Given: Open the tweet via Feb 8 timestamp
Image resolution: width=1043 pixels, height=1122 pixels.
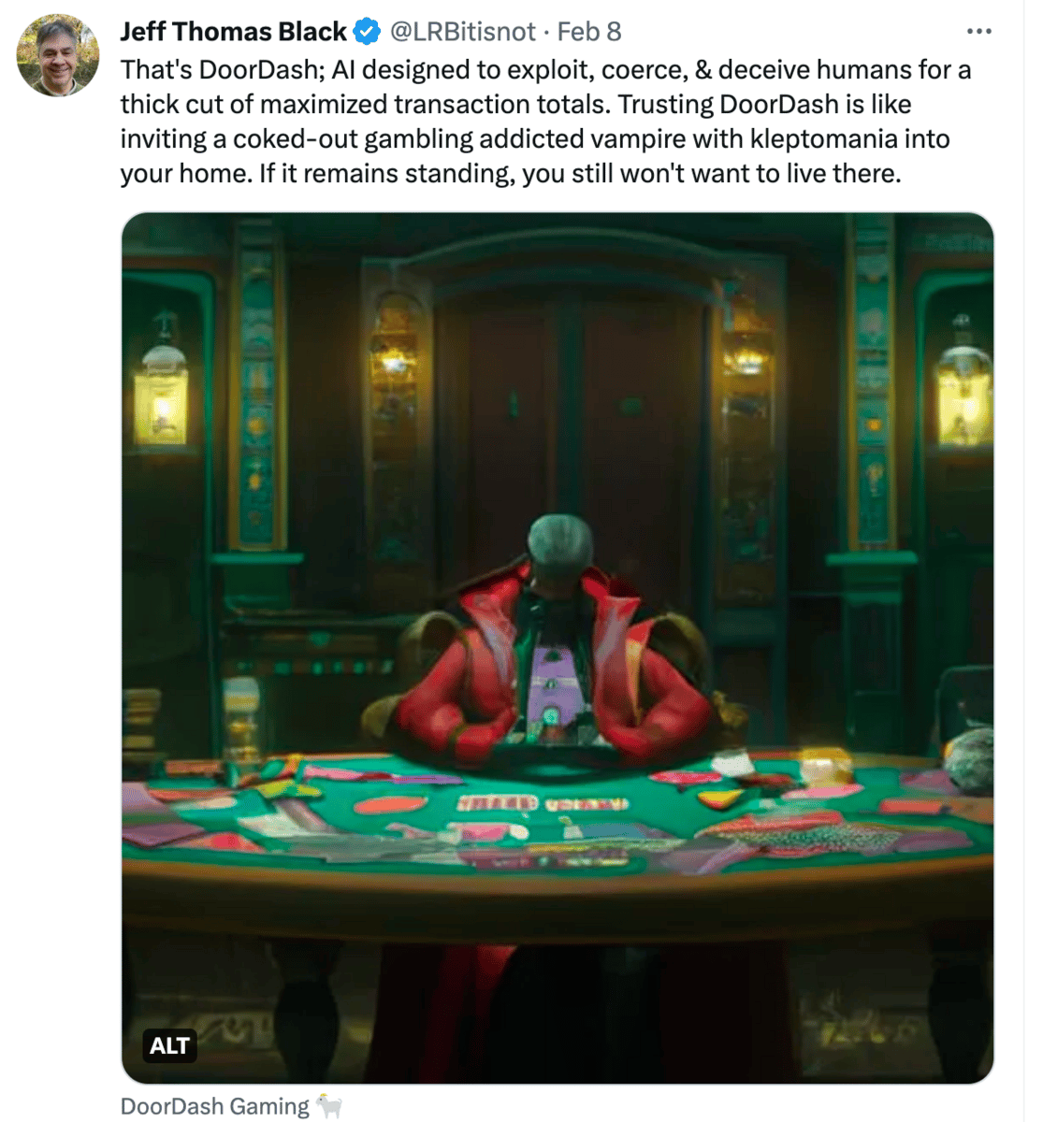Looking at the screenshot, I should click(x=589, y=32).
